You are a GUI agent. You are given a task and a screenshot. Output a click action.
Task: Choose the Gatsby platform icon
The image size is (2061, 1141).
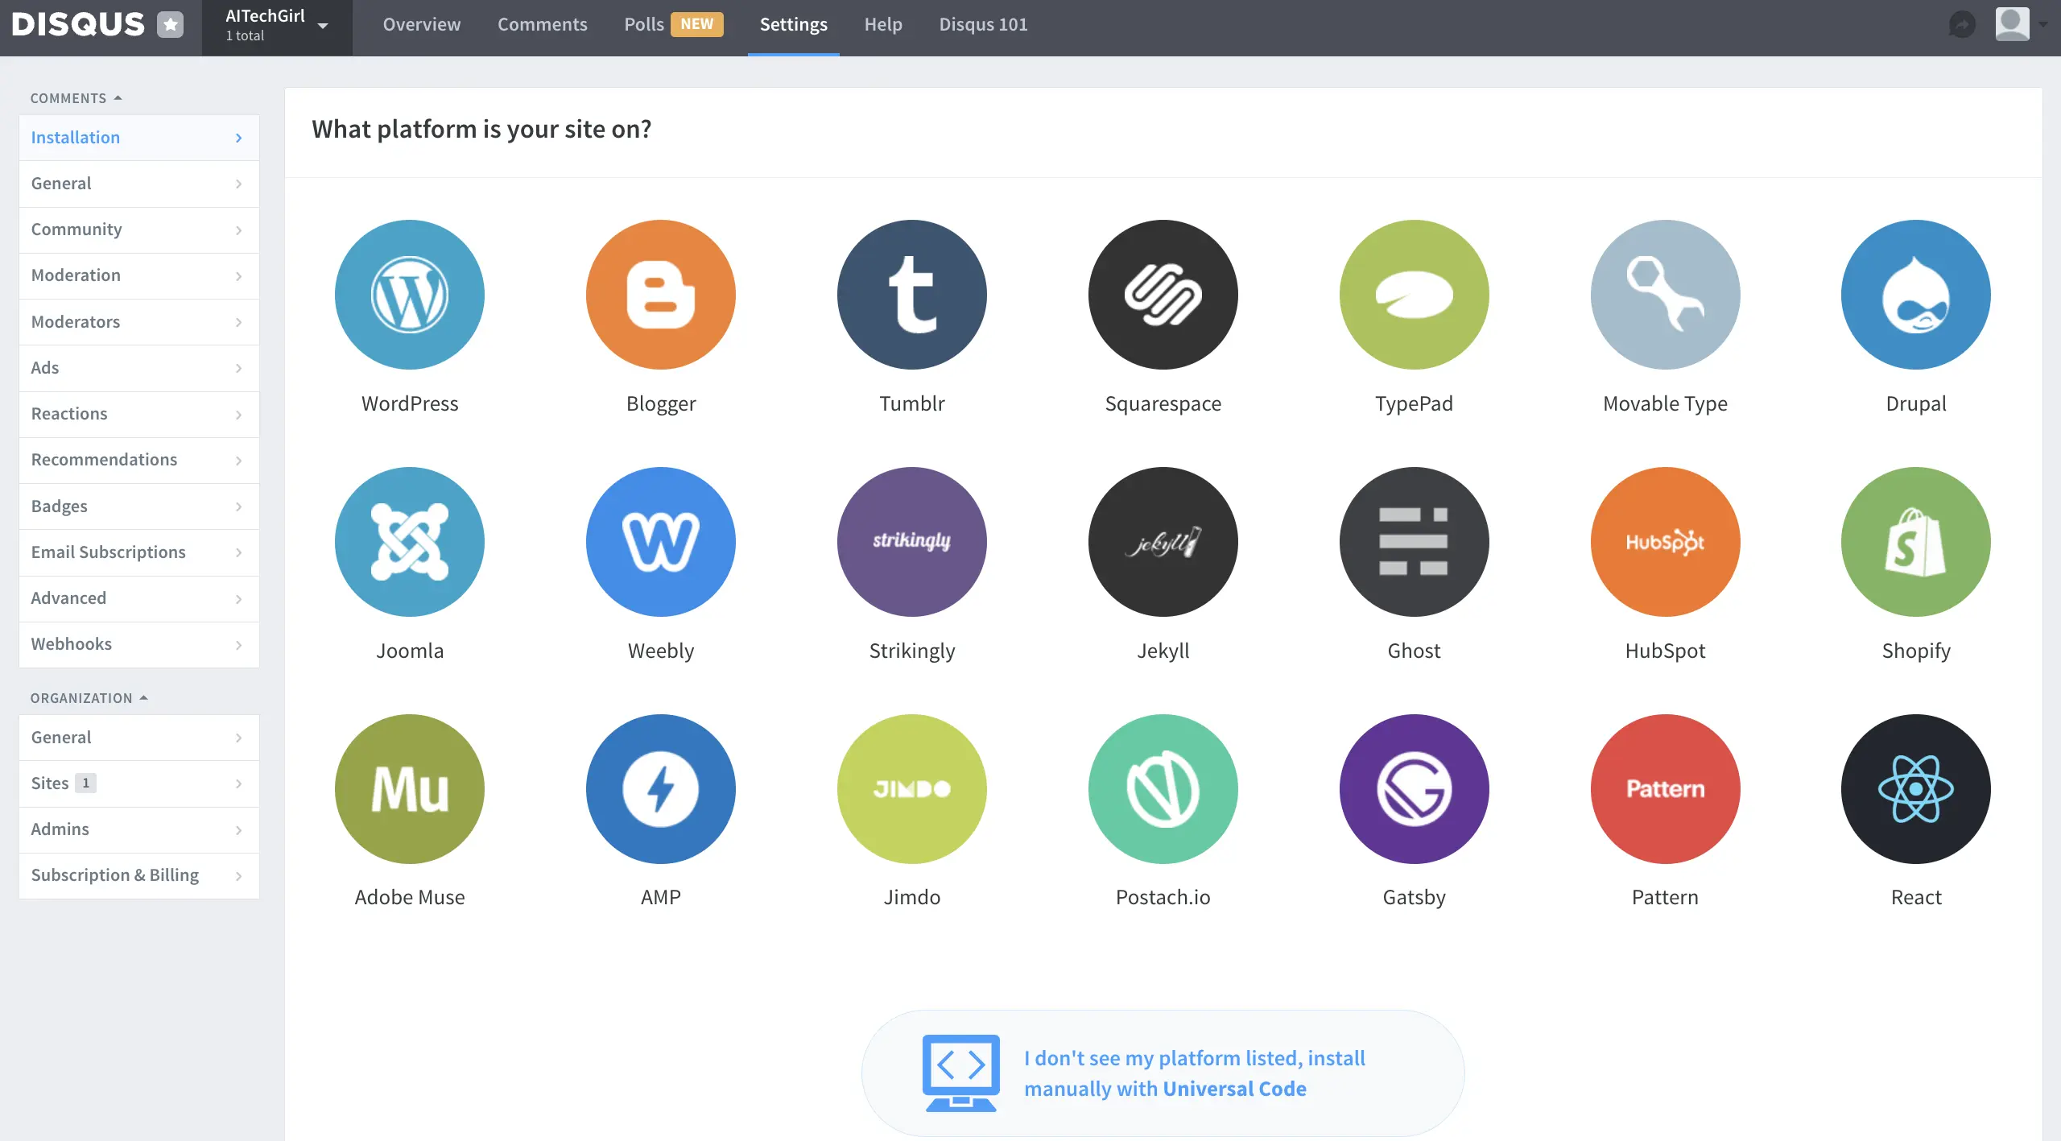(x=1415, y=789)
